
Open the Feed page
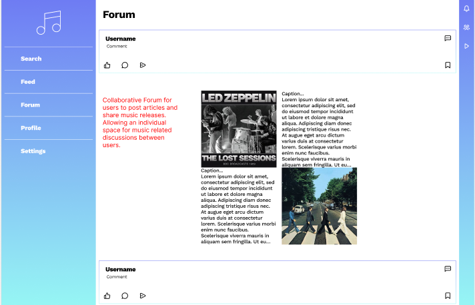click(x=28, y=82)
